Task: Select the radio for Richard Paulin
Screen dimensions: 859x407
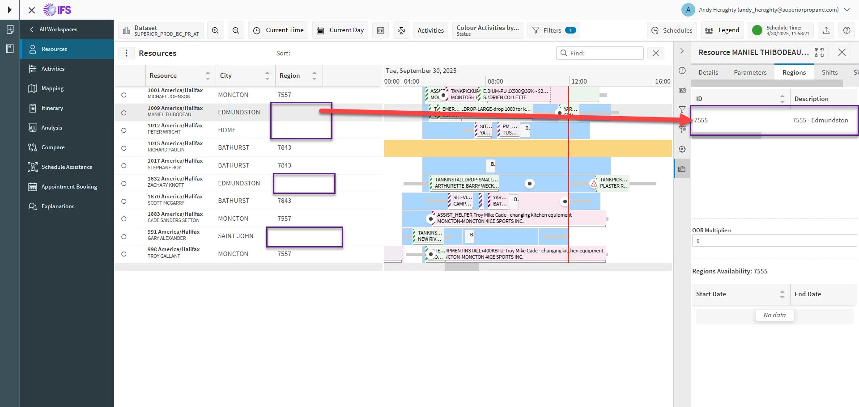Action: tap(124, 148)
